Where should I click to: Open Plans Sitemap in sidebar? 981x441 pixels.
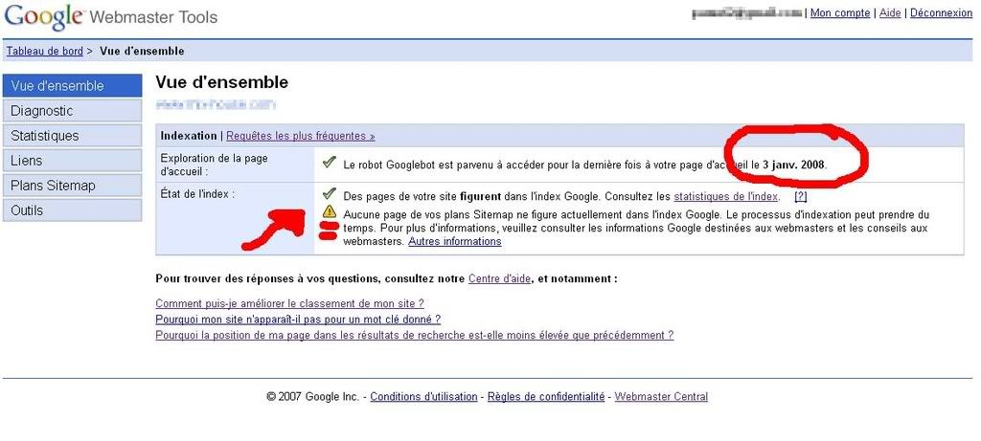pyautogui.click(x=73, y=186)
